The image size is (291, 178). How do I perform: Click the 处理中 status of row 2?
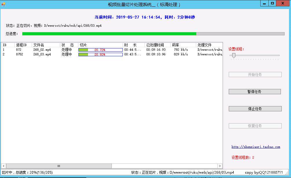[x=67, y=54]
